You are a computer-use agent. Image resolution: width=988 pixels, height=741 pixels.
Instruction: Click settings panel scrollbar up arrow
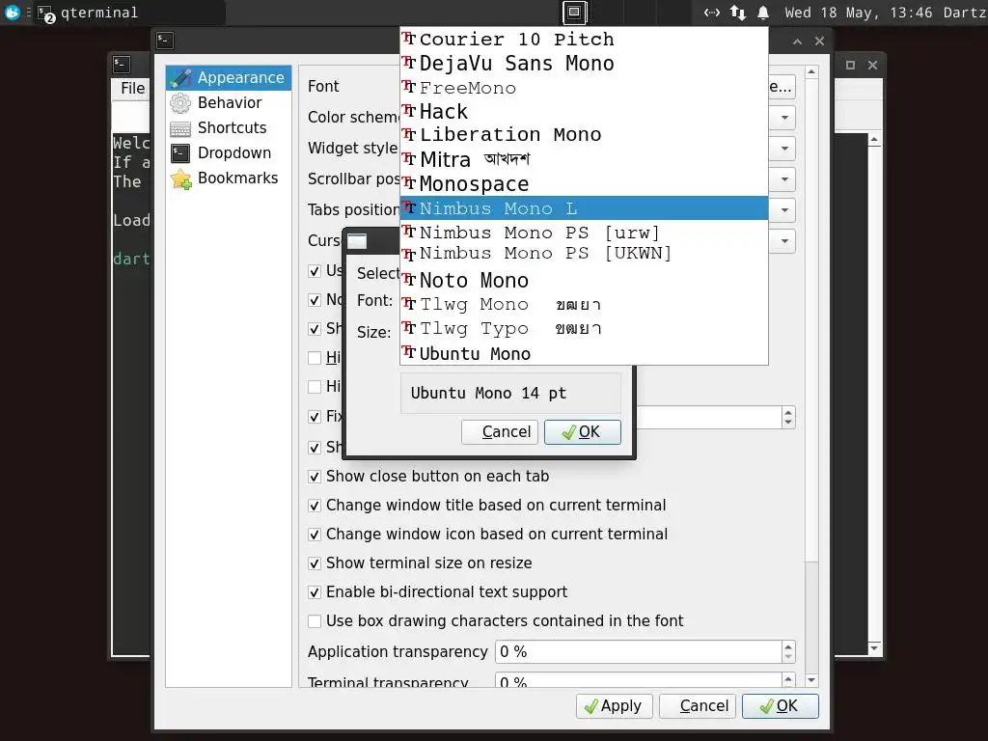click(x=811, y=71)
